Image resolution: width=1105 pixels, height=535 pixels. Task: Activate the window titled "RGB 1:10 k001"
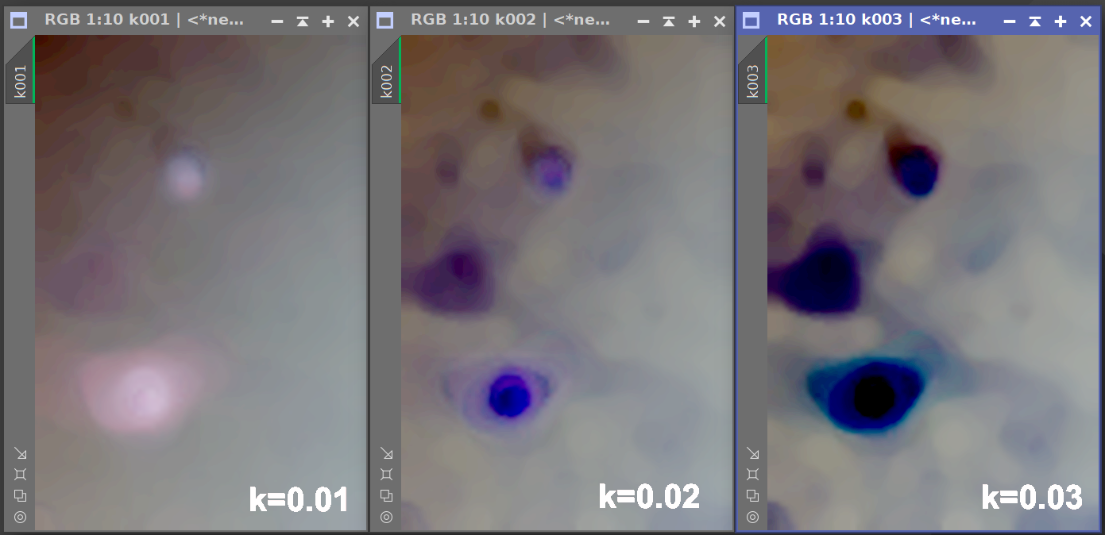[144, 20]
